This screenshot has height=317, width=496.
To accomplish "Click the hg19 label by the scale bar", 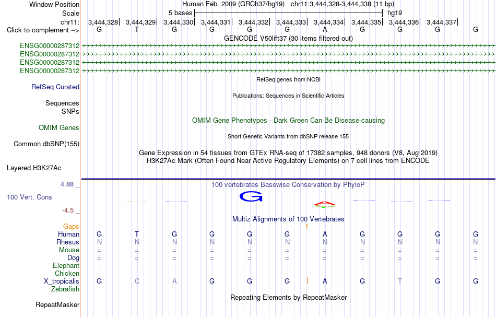I will pyautogui.click(x=395, y=13).
